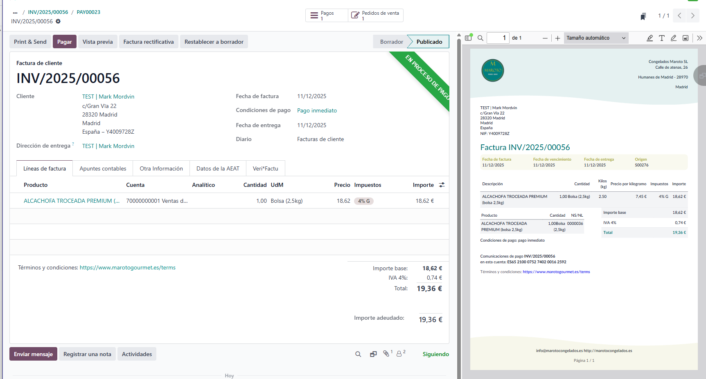Viewport: 706px width, 379px height.
Task: Show followers list icon in chatter
Action: coord(399,354)
